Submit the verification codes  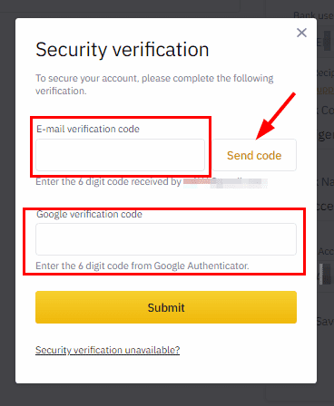click(166, 307)
